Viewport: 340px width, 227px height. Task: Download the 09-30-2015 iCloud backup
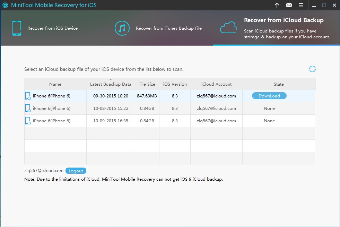(269, 96)
